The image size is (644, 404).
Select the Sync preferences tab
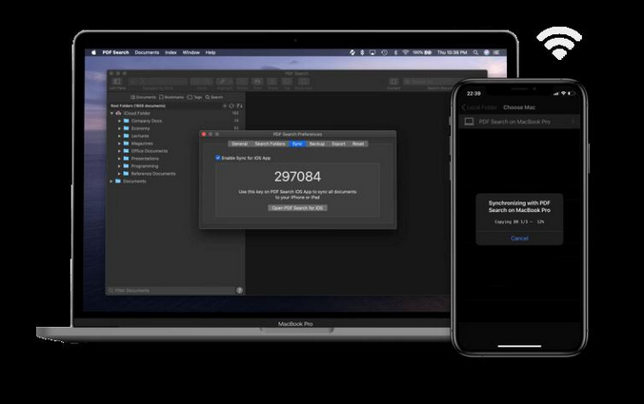(x=297, y=144)
